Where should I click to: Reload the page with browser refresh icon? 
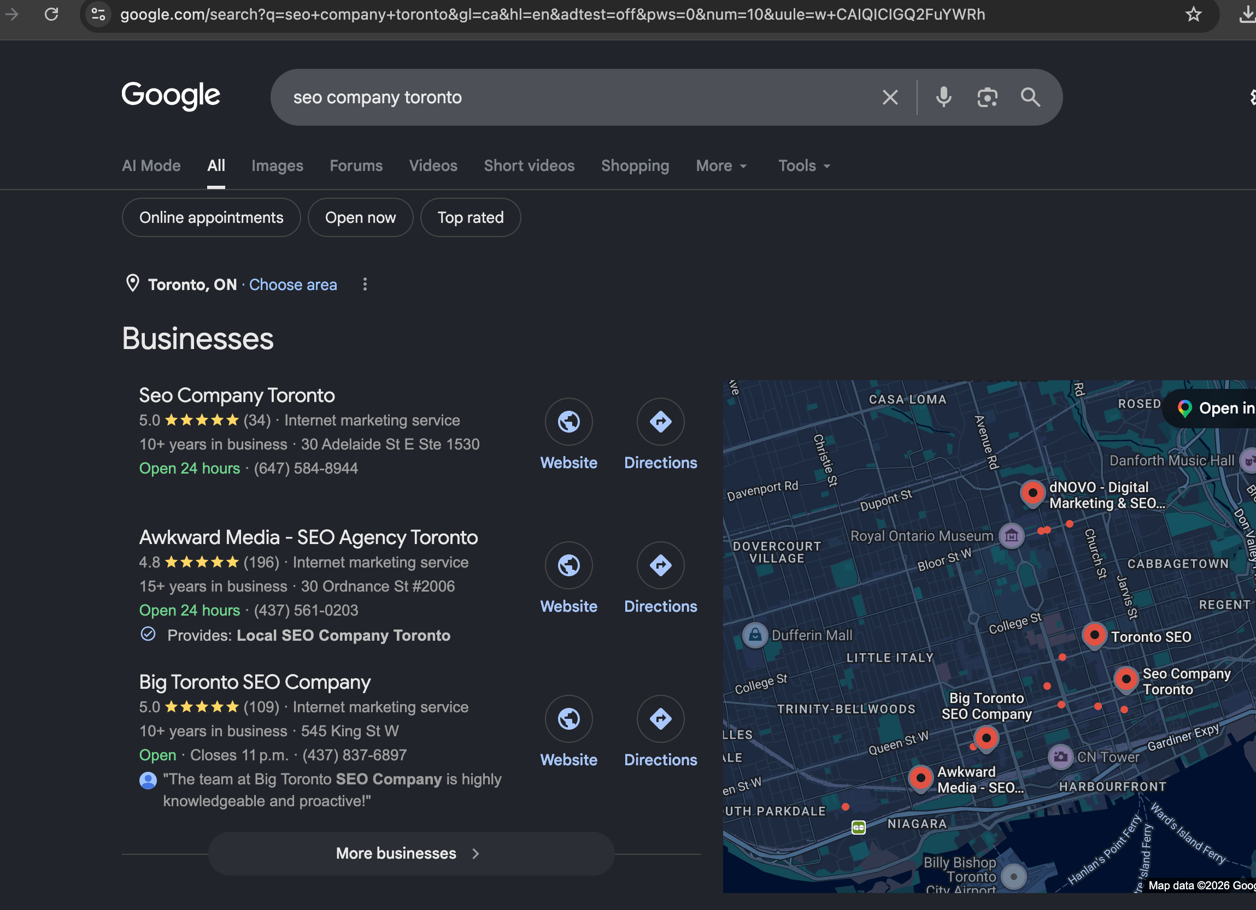(x=51, y=14)
